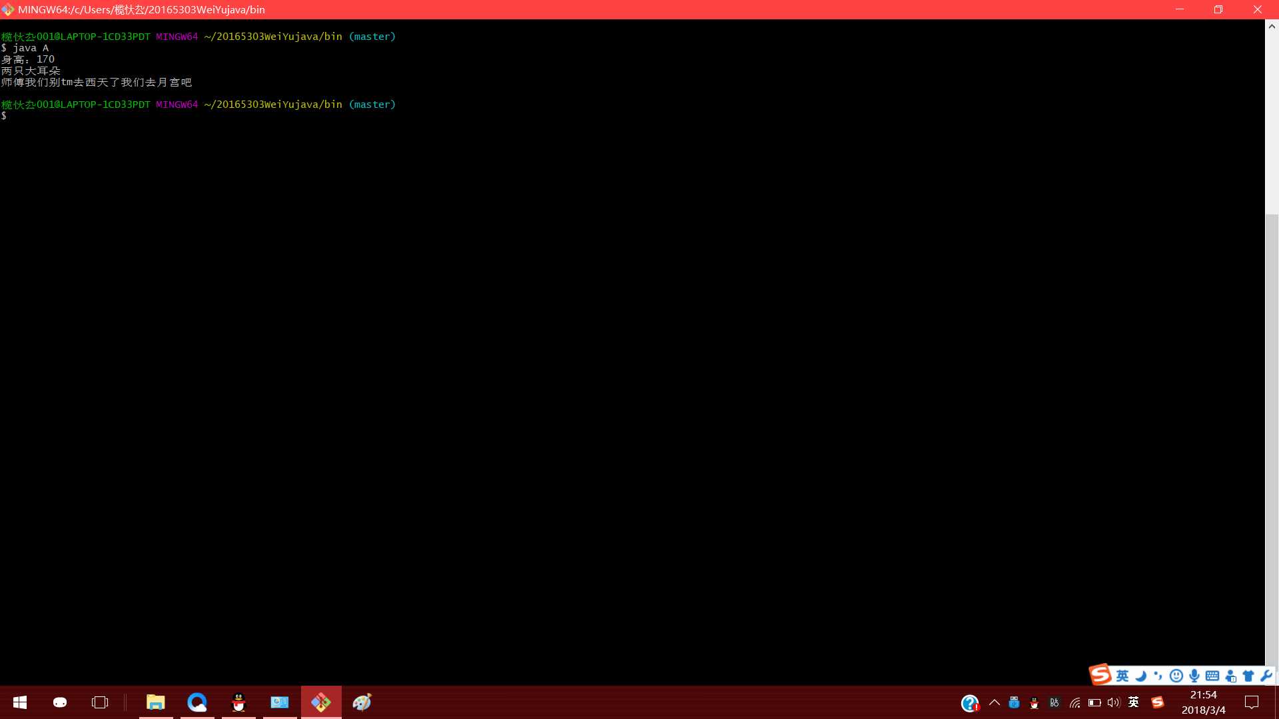Click the terminal scrollbar up arrow
Screen dimensions: 1279x719
click(x=1272, y=27)
